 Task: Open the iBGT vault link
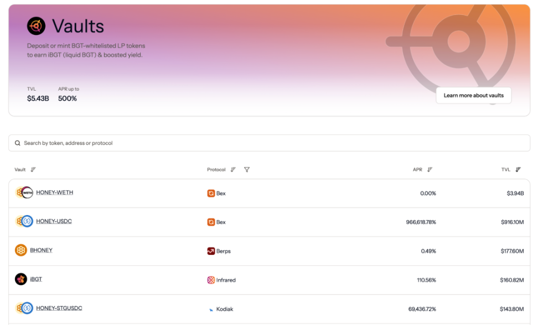click(x=36, y=279)
